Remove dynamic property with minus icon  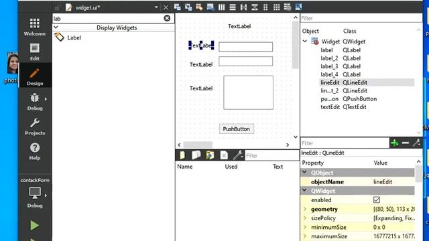point(406,143)
